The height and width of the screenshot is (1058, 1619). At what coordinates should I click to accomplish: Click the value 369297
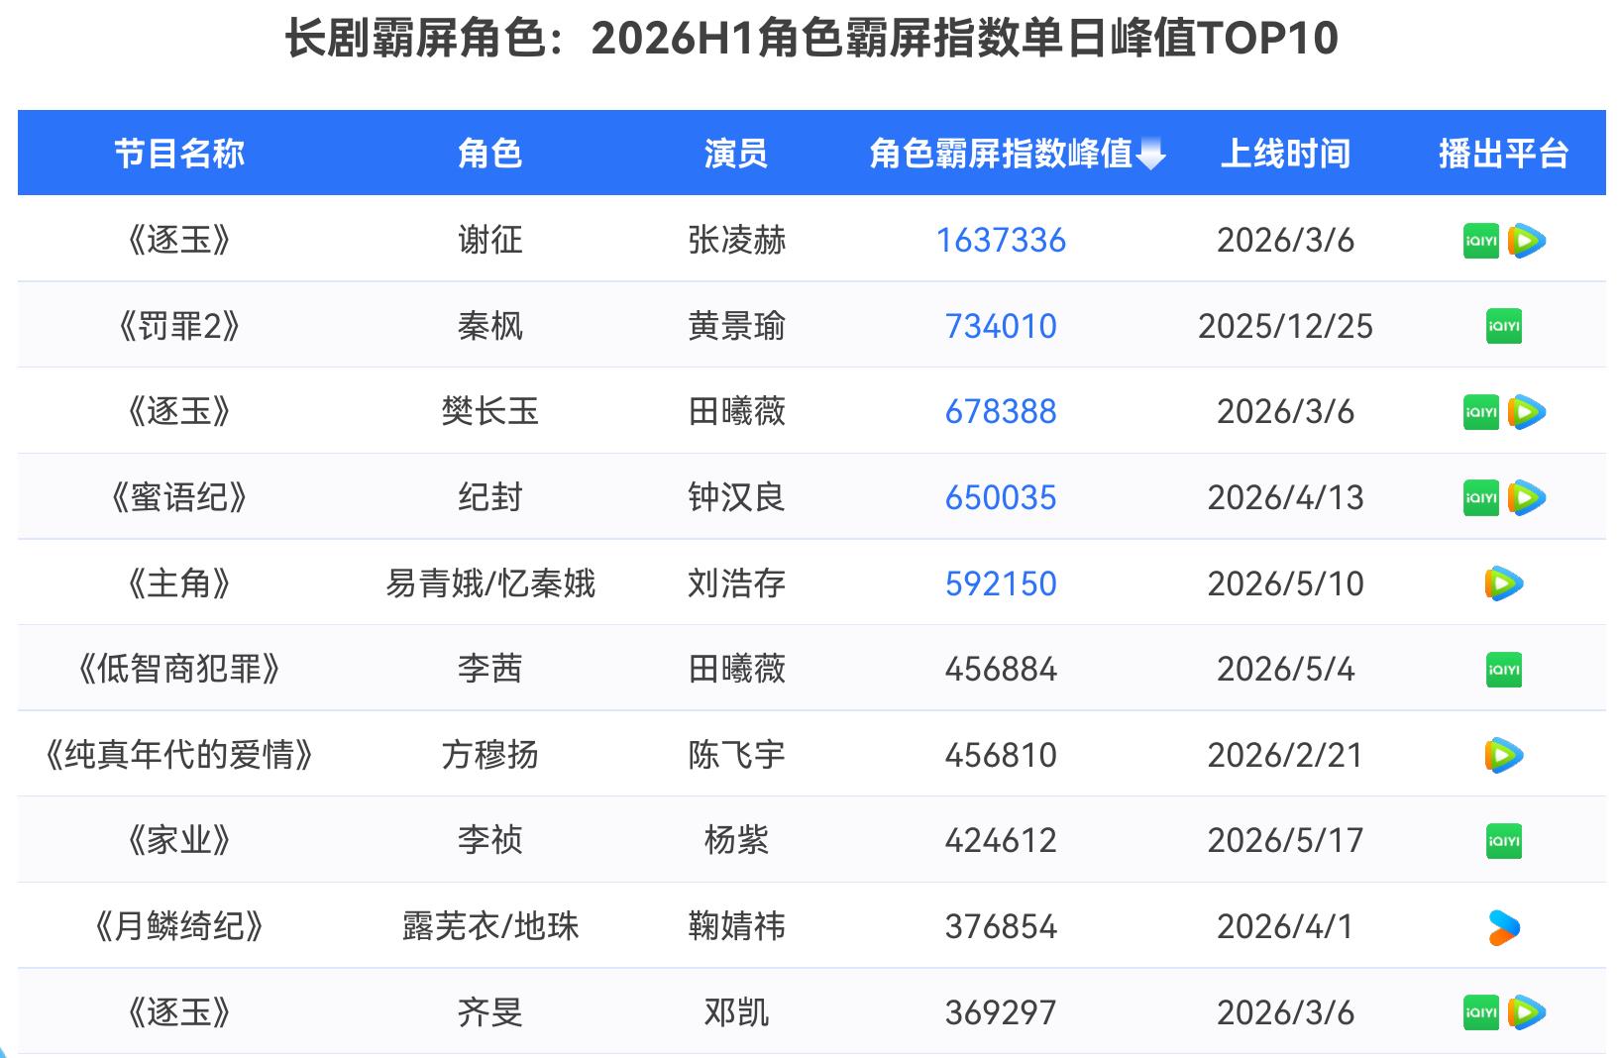pos(1001,1012)
